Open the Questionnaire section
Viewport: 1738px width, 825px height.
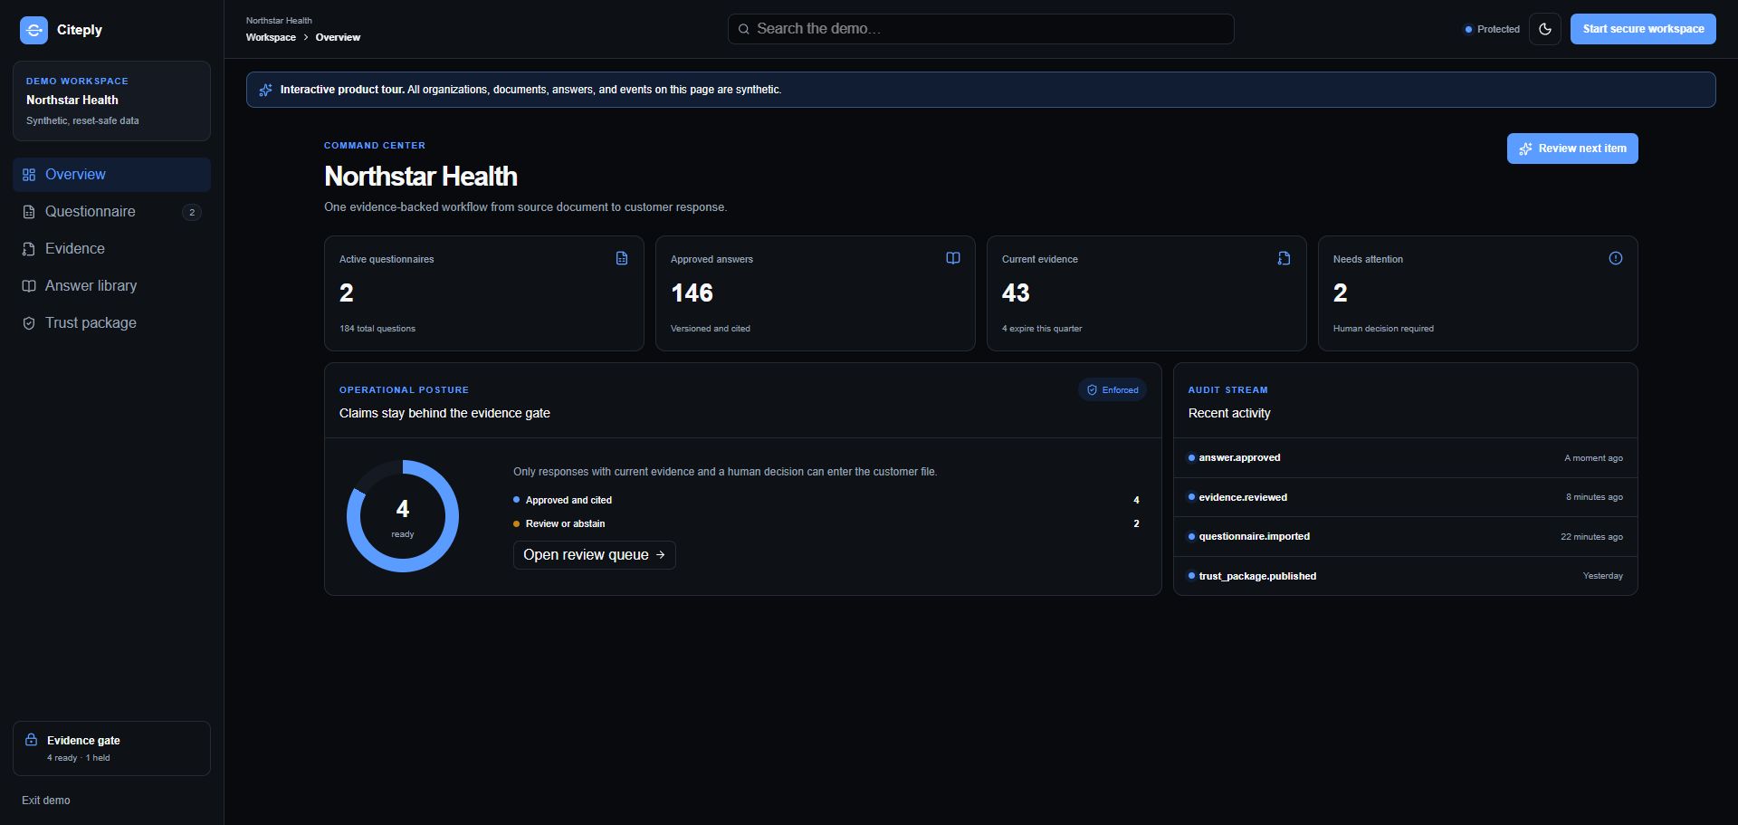[x=111, y=212]
